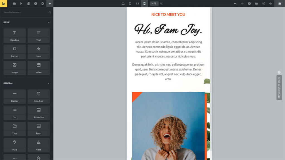Switch to tablet portrait viewport
This screenshot has width=285, height=160.
(x=130, y=4)
